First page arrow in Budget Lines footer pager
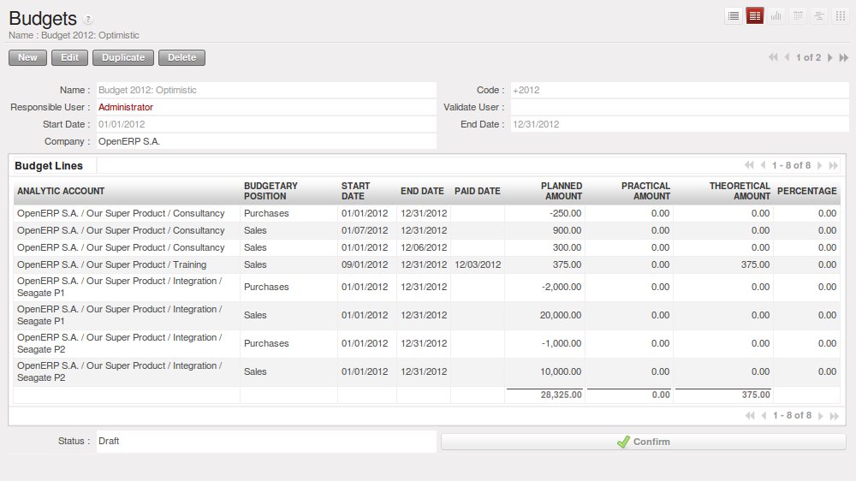This screenshot has height=481, width=856. coord(750,415)
